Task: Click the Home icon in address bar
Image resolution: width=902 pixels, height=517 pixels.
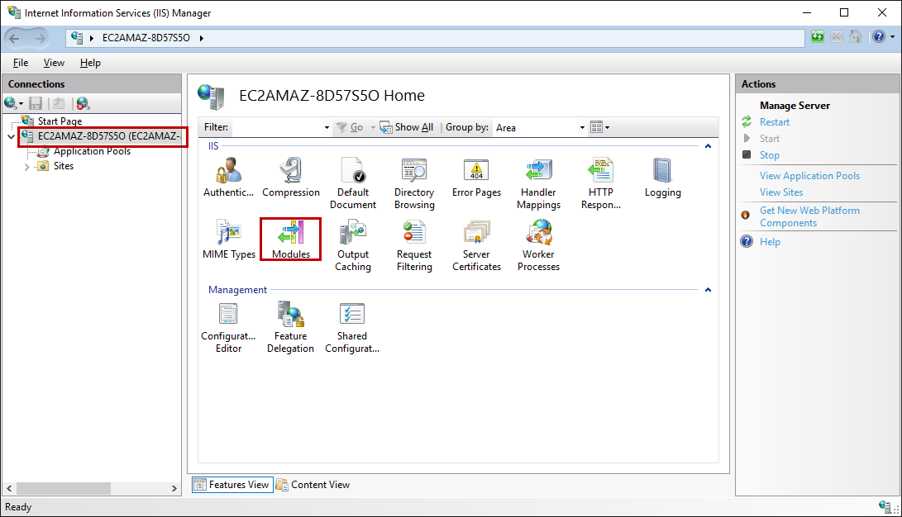Action: [x=856, y=37]
